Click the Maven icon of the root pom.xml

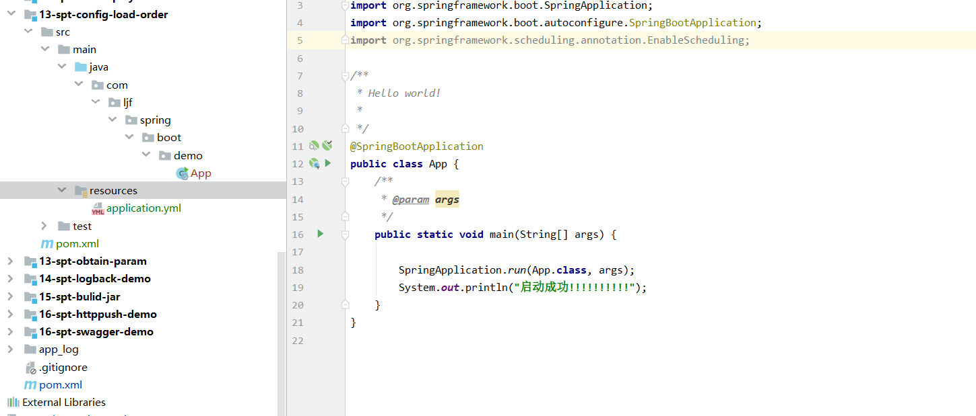[x=30, y=385]
